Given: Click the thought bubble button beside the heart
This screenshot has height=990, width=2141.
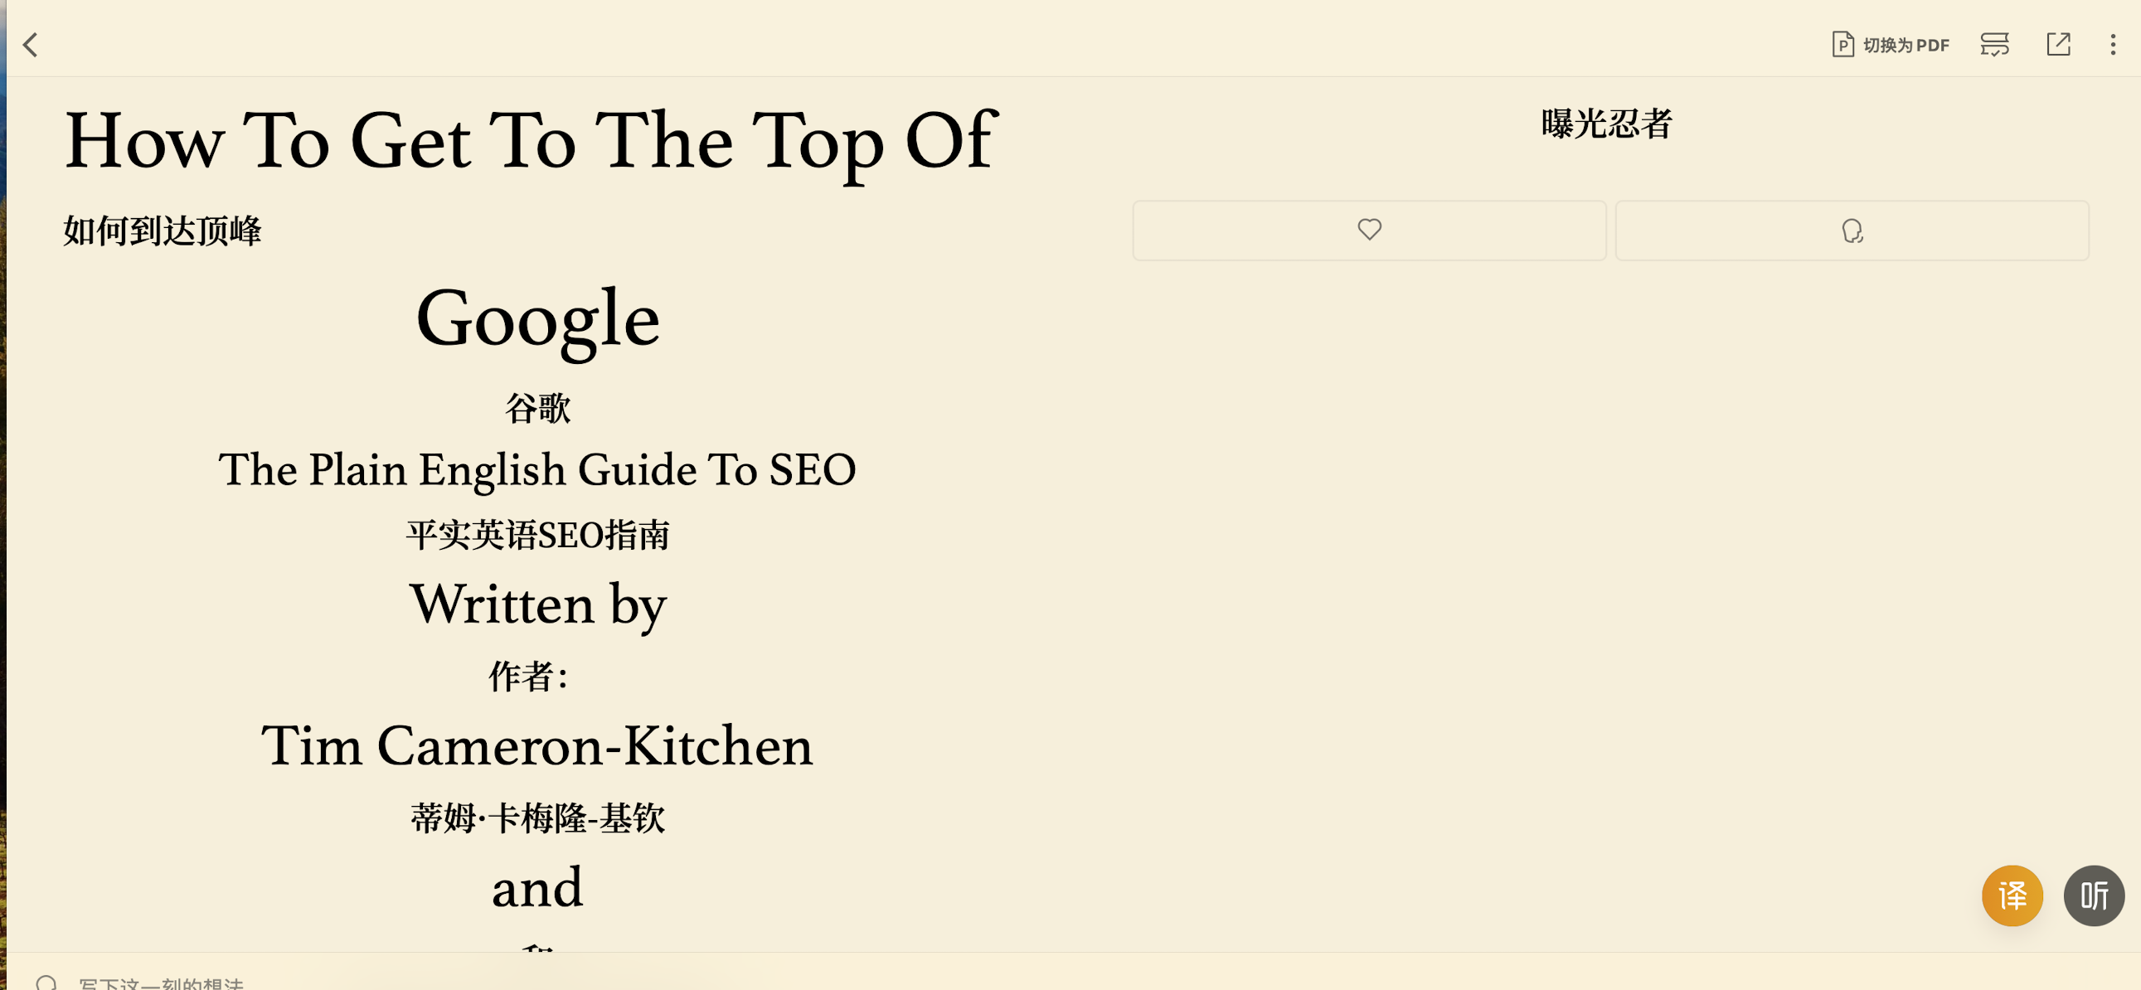Looking at the screenshot, I should (1851, 231).
